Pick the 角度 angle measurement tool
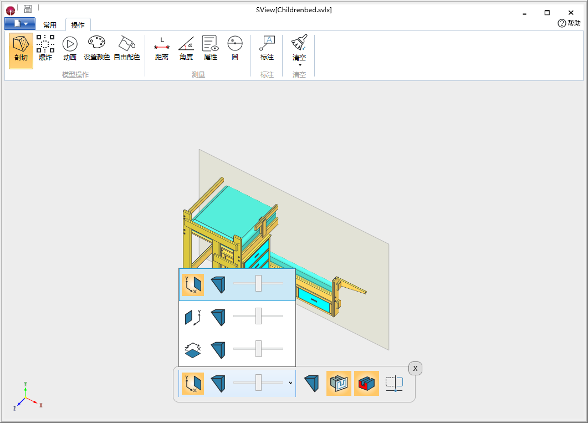The image size is (588, 423). click(x=186, y=48)
